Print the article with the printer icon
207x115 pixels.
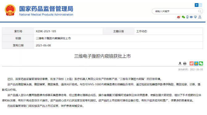[185, 63]
